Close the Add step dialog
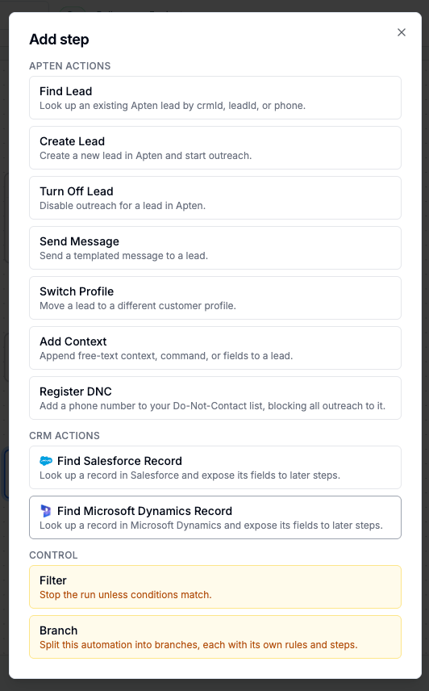The height and width of the screenshot is (691, 429). (402, 32)
